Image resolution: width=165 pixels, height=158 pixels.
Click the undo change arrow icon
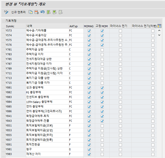[42, 12]
